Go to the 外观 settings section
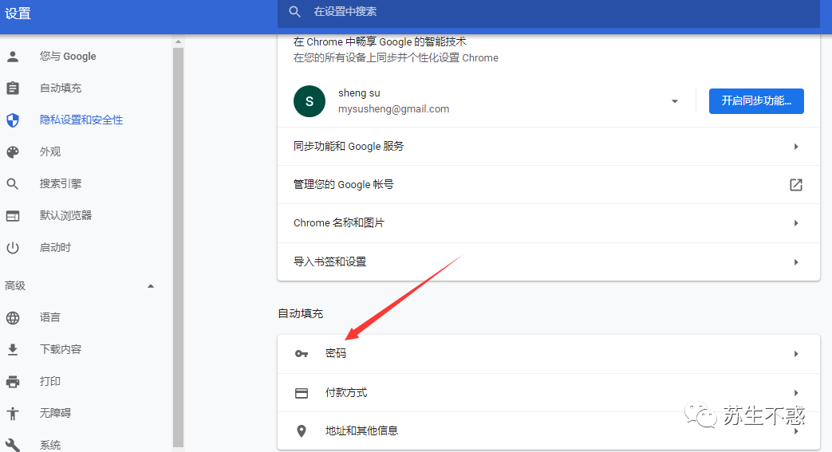This screenshot has height=452, width=832. [x=50, y=151]
